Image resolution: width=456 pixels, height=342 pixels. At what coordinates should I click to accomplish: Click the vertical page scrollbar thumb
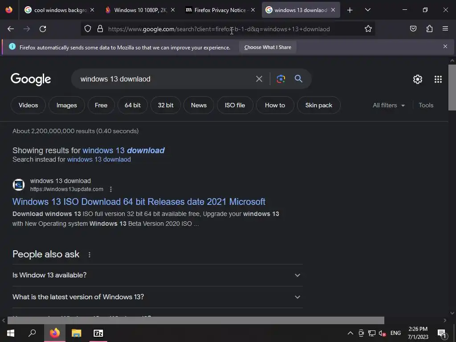click(452, 87)
